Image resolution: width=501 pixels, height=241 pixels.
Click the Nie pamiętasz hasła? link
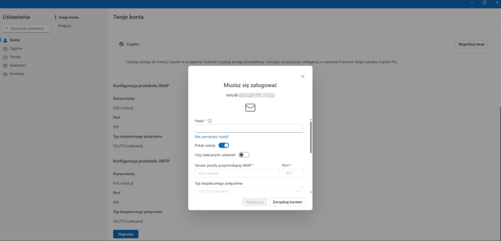[x=212, y=137]
